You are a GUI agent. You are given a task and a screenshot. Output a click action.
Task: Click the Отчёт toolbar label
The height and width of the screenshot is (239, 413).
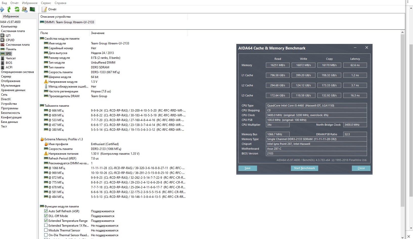click(x=52, y=9)
